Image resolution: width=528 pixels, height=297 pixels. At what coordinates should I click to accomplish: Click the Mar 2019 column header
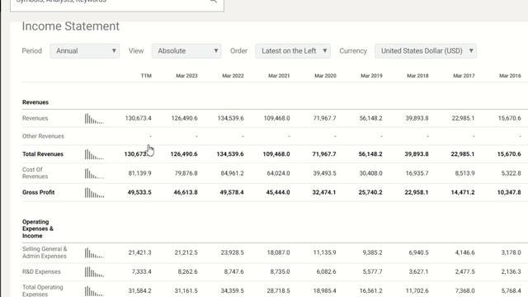pyautogui.click(x=371, y=76)
